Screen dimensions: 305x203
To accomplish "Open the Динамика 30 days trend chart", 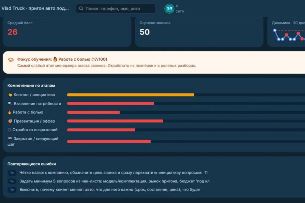I will [289, 35].
